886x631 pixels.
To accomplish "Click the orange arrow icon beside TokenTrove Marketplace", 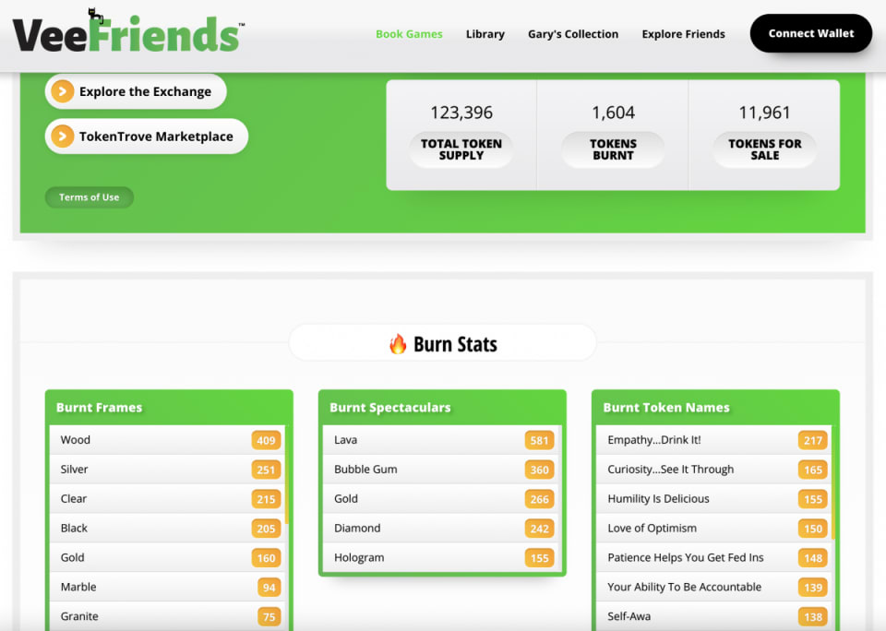I will (62, 137).
